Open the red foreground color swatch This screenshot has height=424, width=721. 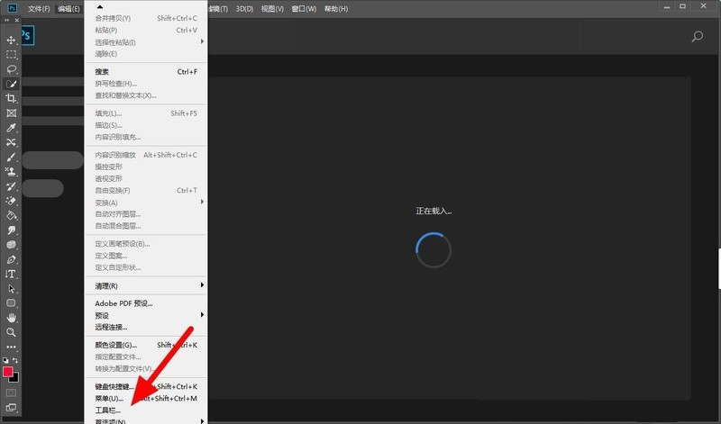8,372
